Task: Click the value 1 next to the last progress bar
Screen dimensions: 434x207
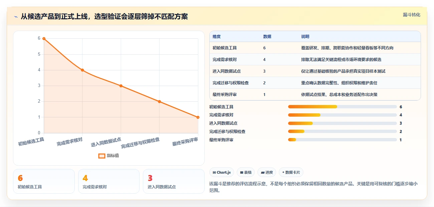Action: coord(401,140)
